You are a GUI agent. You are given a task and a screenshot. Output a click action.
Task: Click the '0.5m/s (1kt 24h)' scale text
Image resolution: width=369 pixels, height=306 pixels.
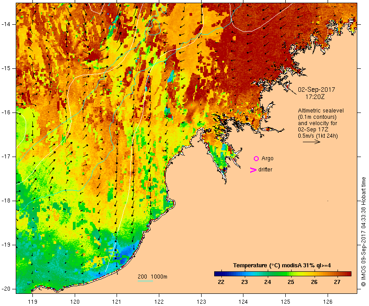pos(318,136)
